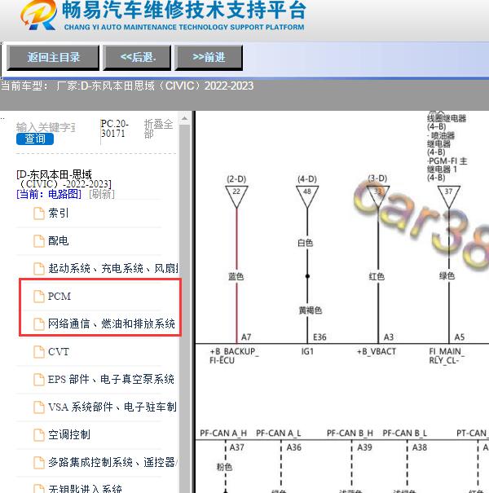Image resolution: width=489 pixels, height=493 pixels.
Task: Open the 网络通信、燃油和排放系统 item
Action: click(112, 324)
